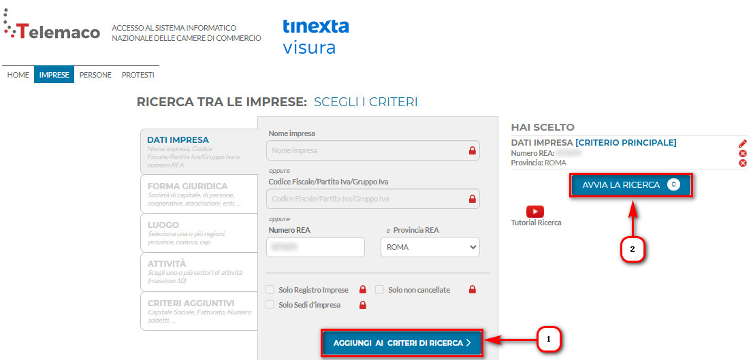Switch to the Persone tab
This screenshot has height=360, width=751.
coord(95,75)
